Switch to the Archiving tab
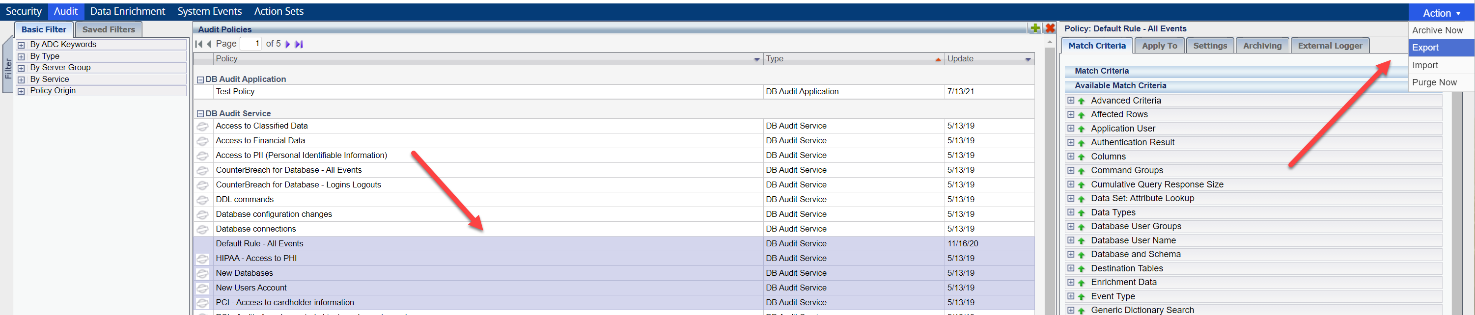Image resolution: width=1475 pixels, height=315 pixels. click(1262, 46)
